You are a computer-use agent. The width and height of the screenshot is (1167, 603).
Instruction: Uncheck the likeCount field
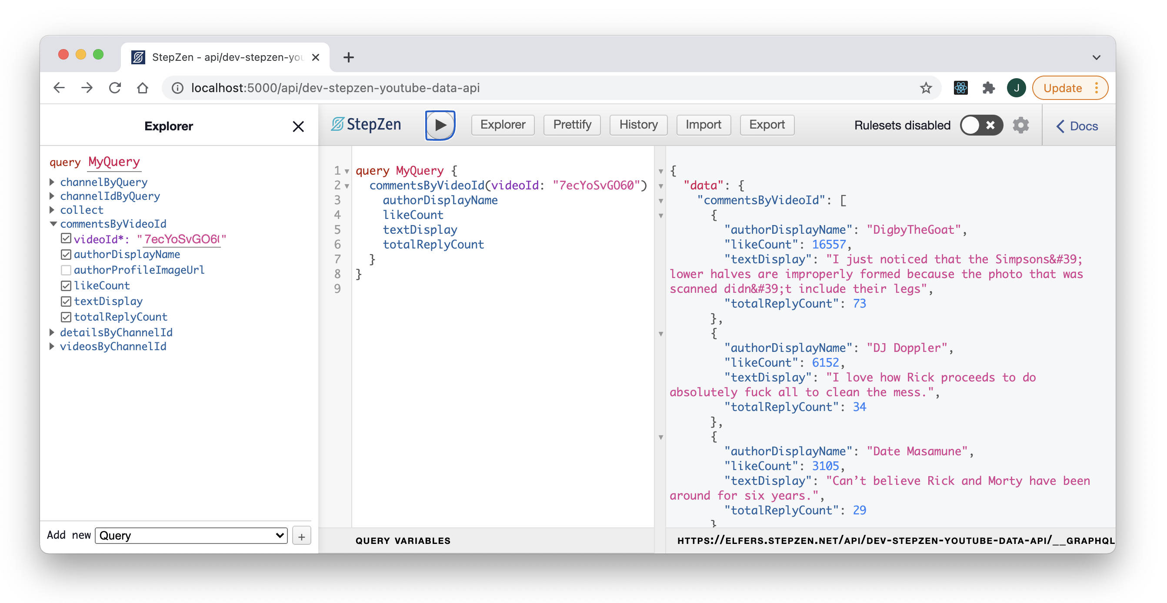point(66,286)
